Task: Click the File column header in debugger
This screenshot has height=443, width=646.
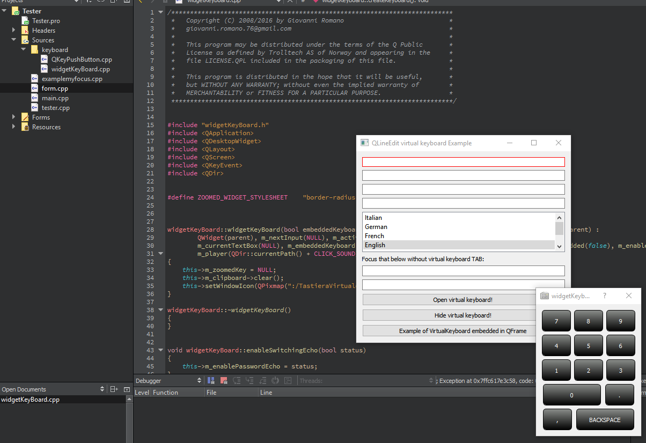Action: pos(231,392)
